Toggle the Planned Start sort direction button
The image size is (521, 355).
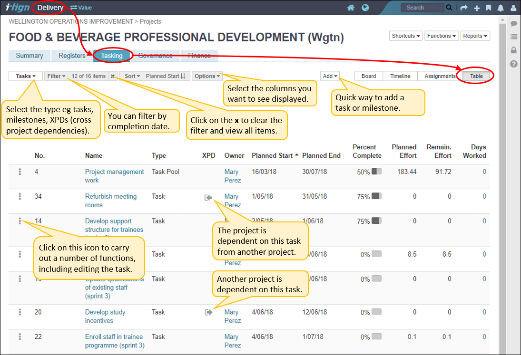[x=183, y=76]
